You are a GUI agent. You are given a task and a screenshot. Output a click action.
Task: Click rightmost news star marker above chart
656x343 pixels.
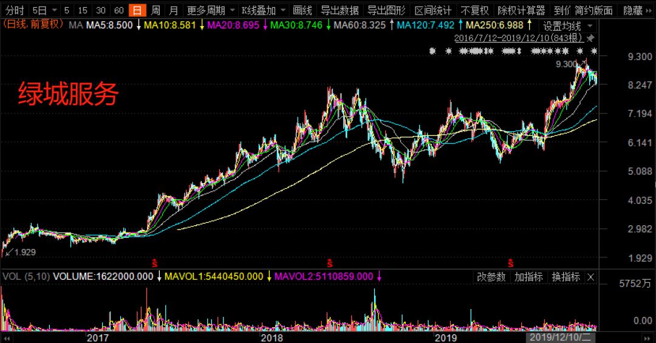[x=593, y=51]
